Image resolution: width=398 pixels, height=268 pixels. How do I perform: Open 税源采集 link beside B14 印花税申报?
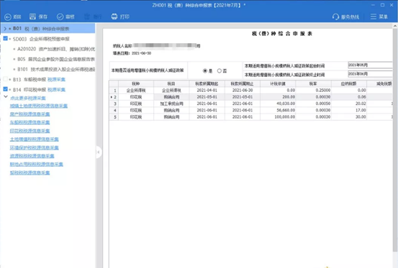[x=56, y=90]
